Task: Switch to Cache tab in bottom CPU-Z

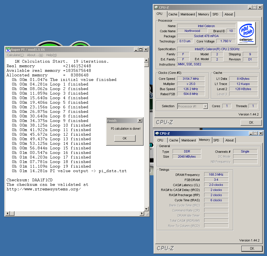Action: tap(174, 140)
